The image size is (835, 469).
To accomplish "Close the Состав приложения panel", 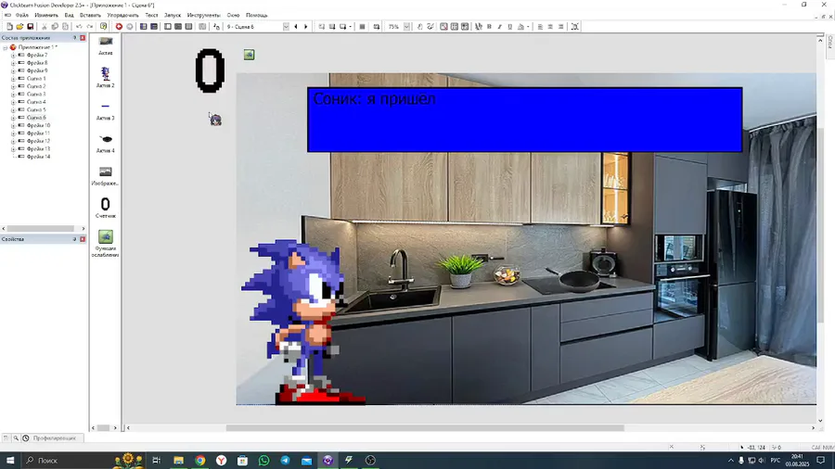I will point(83,38).
